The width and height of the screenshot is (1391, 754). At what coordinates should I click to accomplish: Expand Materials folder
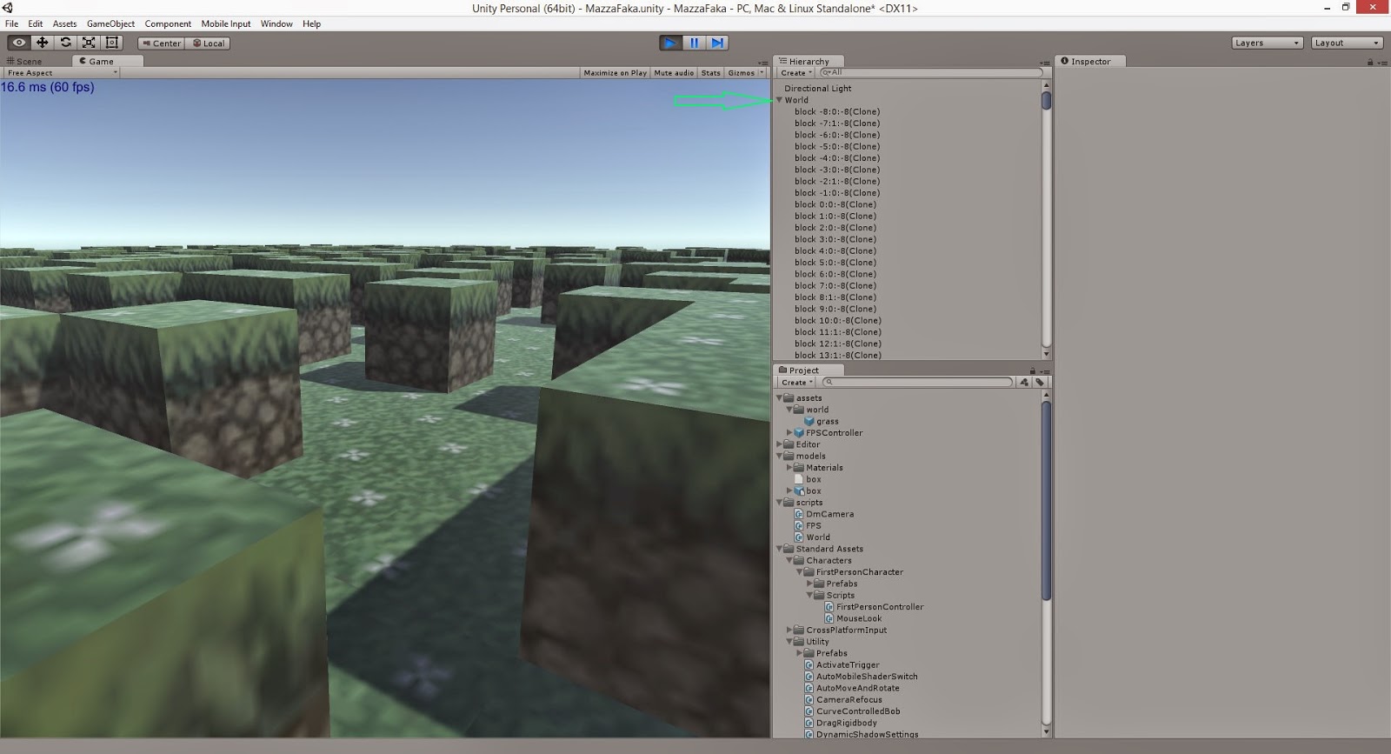789,468
